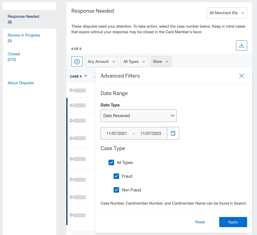Open the Date Type dropdown showing Date Received
257x235 pixels.
click(138, 115)
